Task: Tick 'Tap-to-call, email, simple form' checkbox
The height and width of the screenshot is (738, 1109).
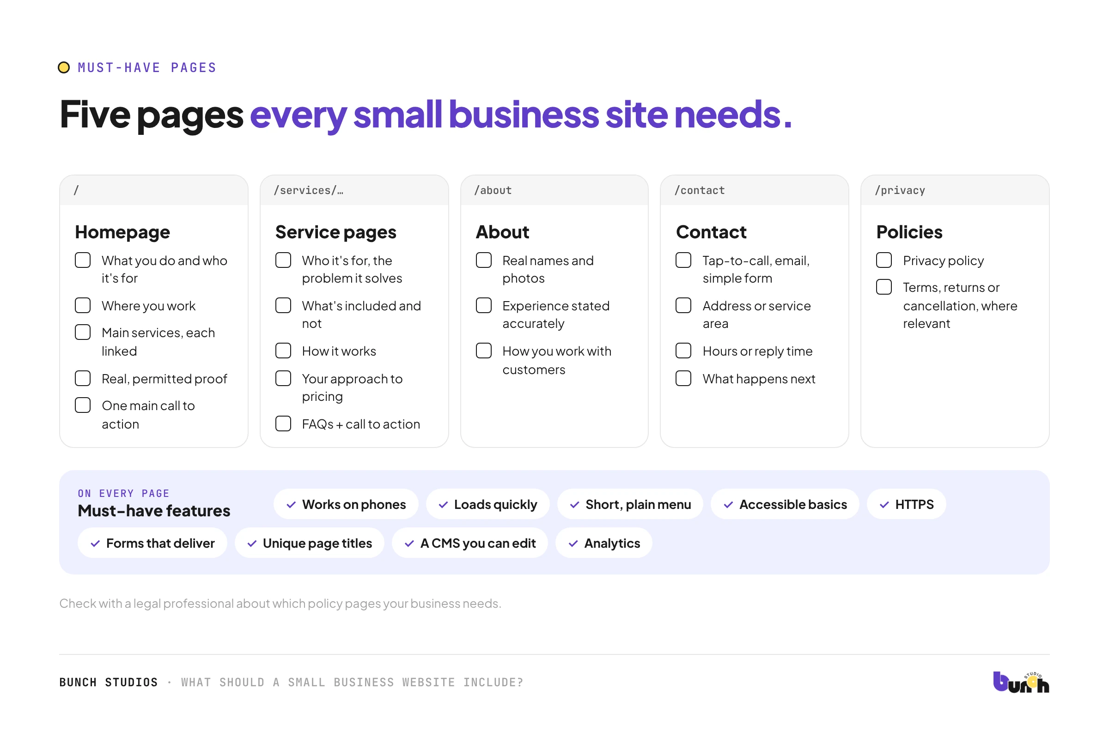Action: [683, 260]
